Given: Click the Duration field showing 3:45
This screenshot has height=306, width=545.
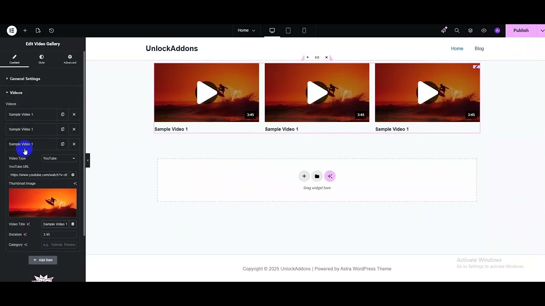Looking at the screenshot, I should pyautogui.click(x=59, y=235).
